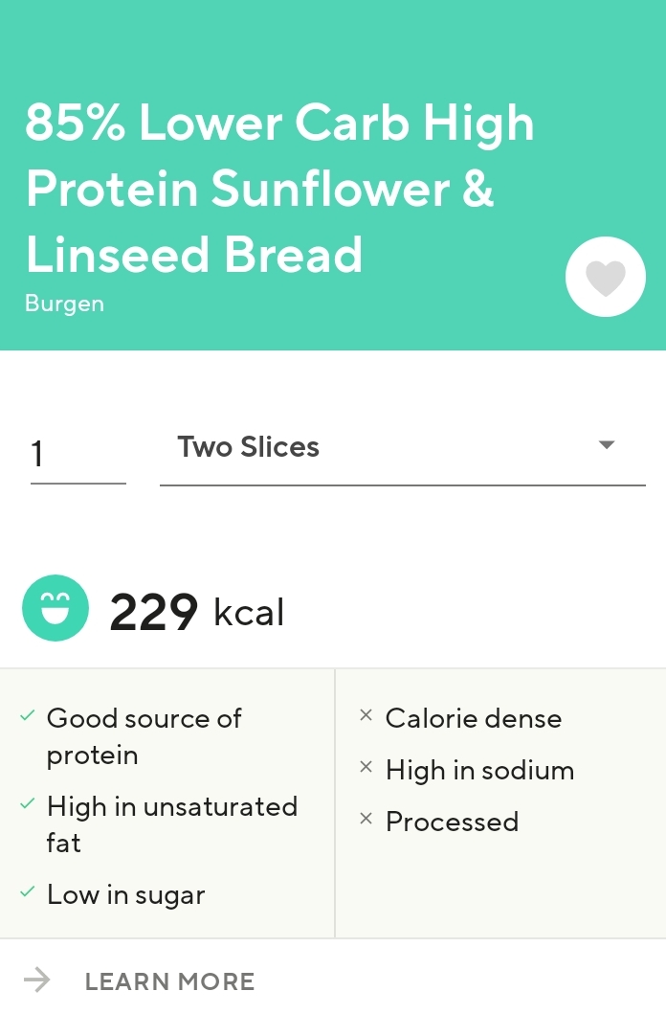
Task: Click the cross icon beside High in sodium
Action: [x=366, y=767]
